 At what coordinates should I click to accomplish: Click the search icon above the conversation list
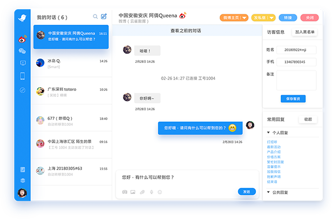click(x=96, y=17)
